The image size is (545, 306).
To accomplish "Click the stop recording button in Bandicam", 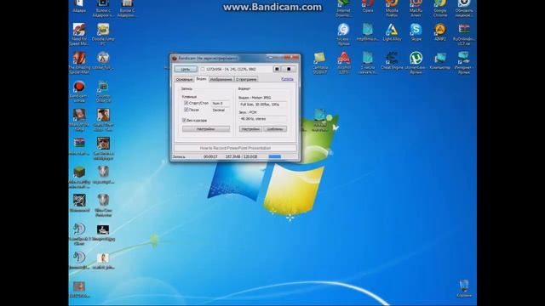I will click(289, 69).
